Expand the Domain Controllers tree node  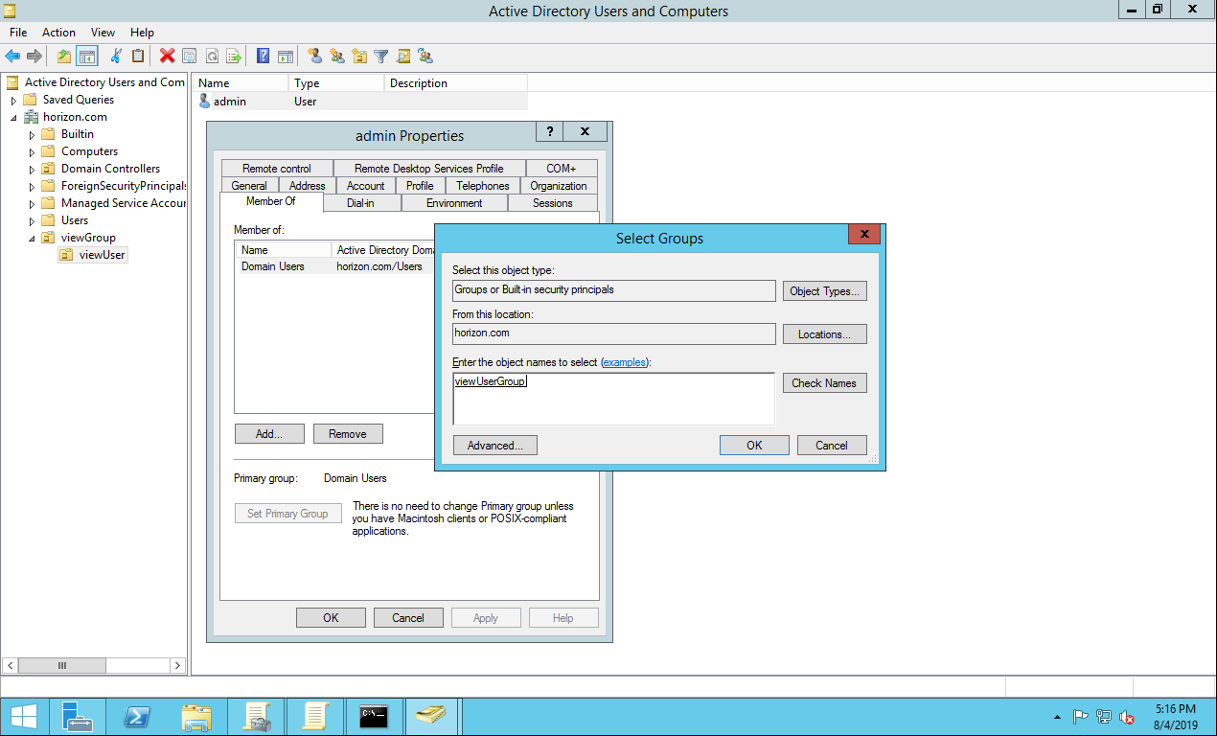tap(32, 169)
